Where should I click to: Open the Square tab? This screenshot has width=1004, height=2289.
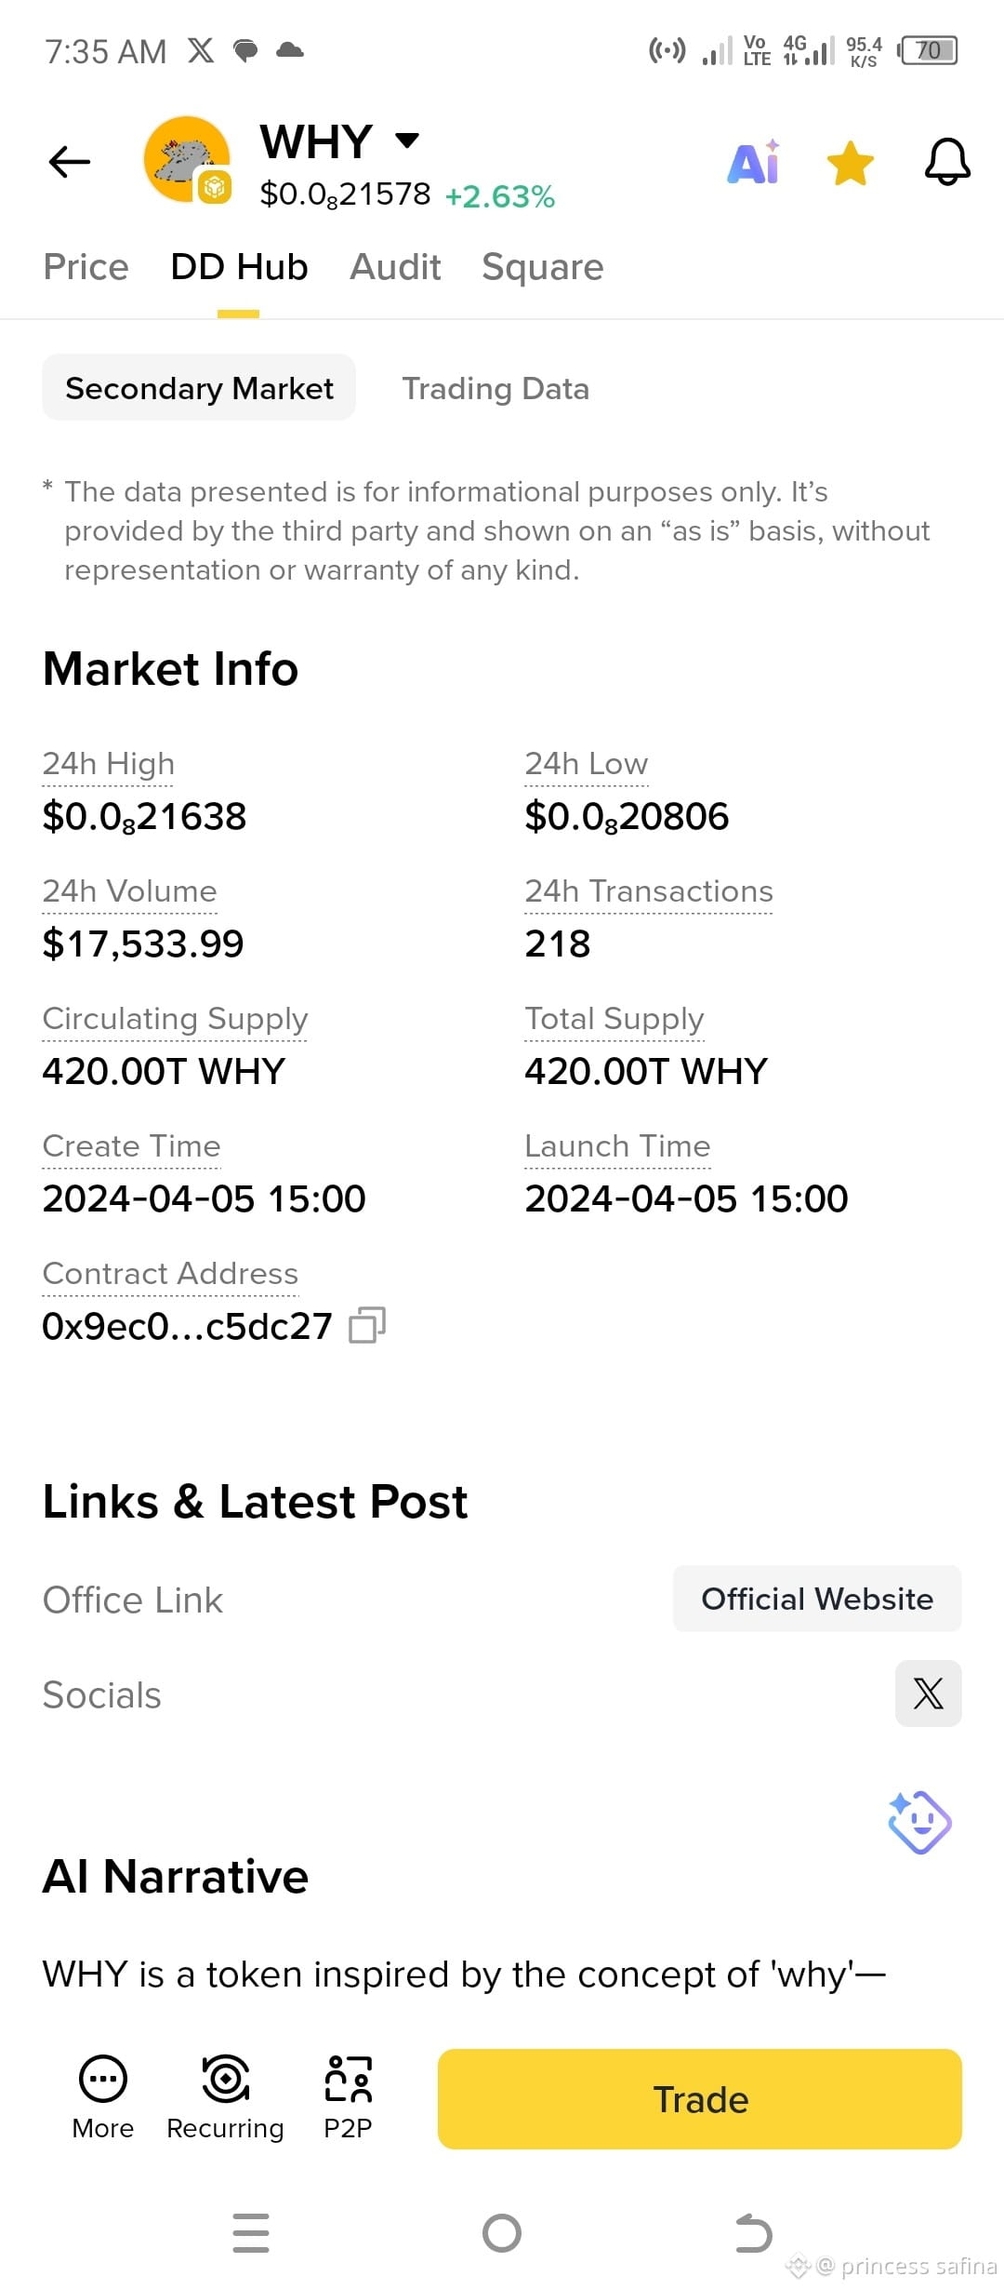point(543,267)
